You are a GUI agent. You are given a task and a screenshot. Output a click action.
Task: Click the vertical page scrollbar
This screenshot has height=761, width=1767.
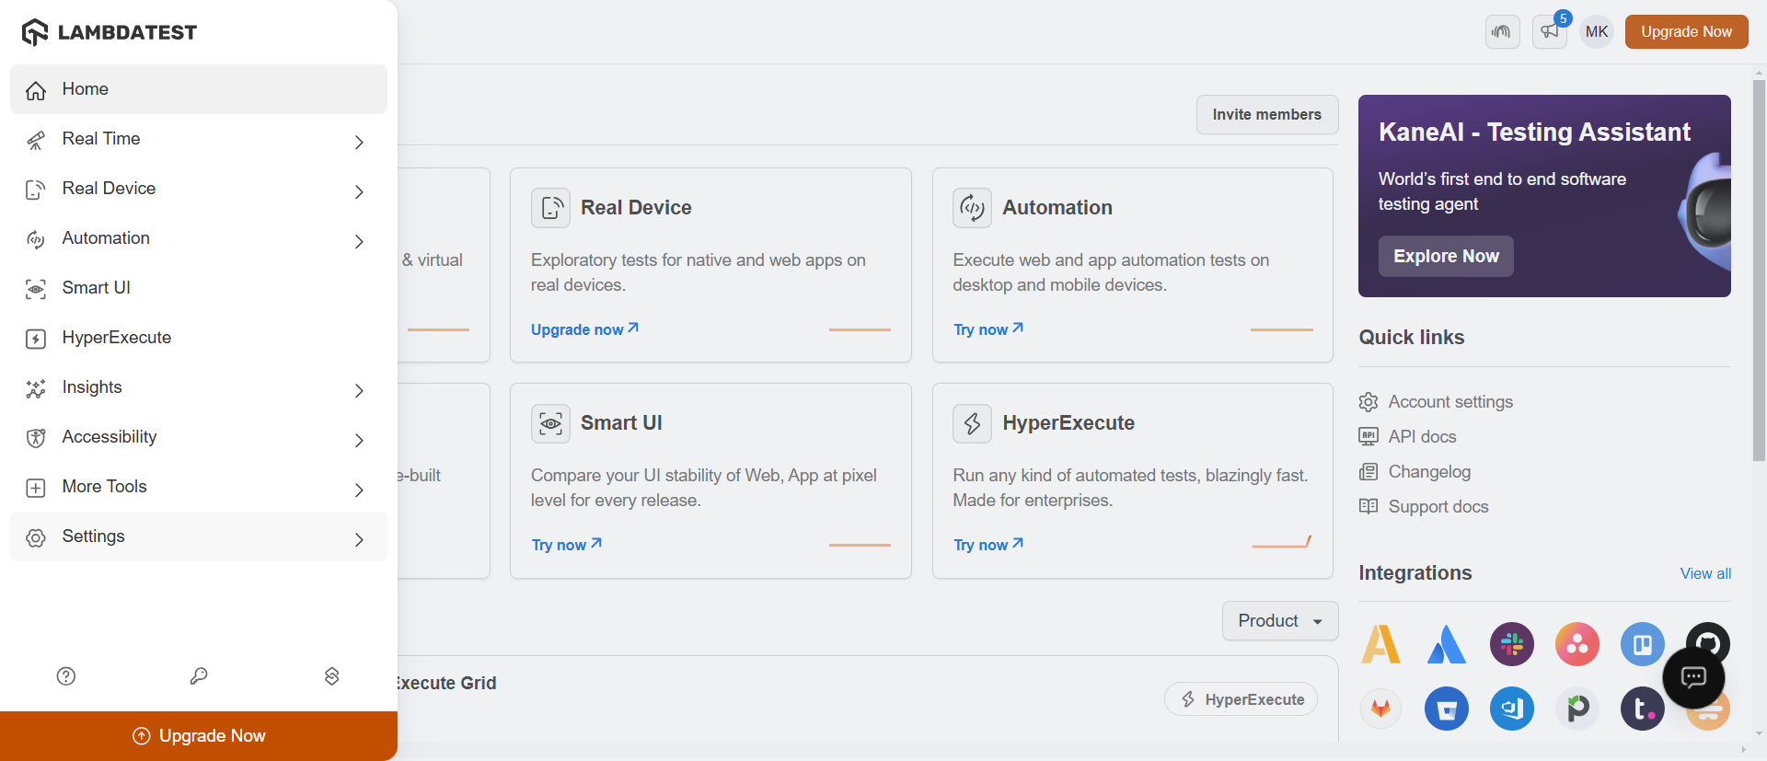(1759, 276)
